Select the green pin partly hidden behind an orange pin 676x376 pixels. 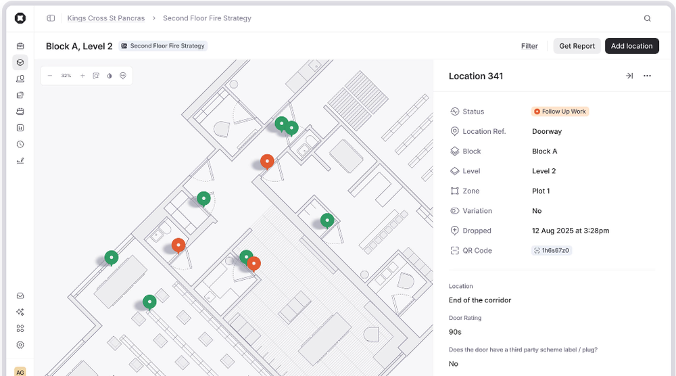pyautogui.click(x=245, y=257)
